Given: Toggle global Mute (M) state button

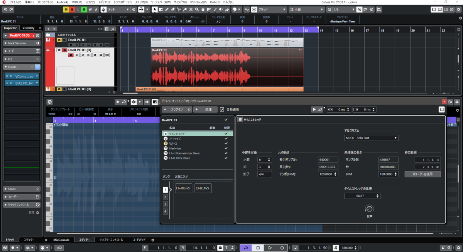Looking at the screenshot, I should point(66,9).
